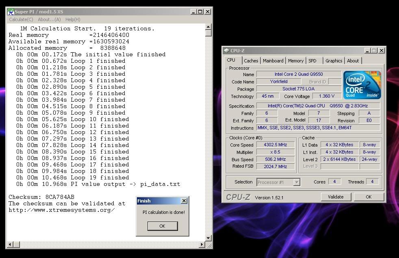Viewport: 399px width, 258px height.
Task: Click the 'http://www.xtremesystems.org/' text
Action: pyautogui.click(x=62, y=210)
